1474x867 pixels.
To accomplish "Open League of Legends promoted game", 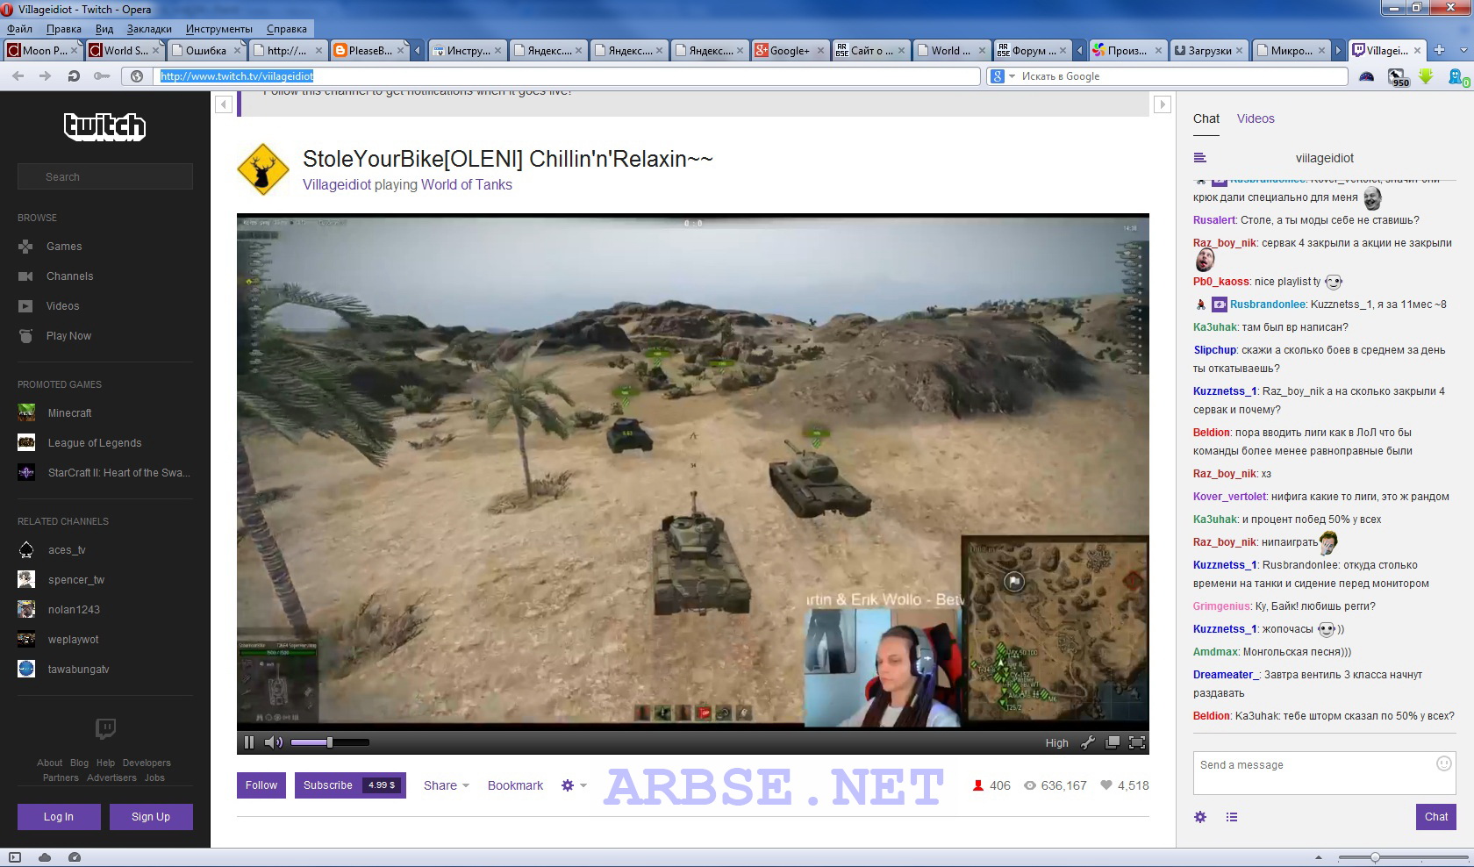I will [95, 443].
